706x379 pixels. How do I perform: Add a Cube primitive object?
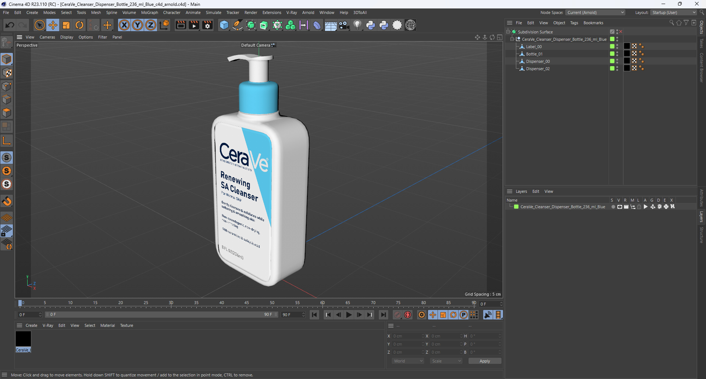224,25
